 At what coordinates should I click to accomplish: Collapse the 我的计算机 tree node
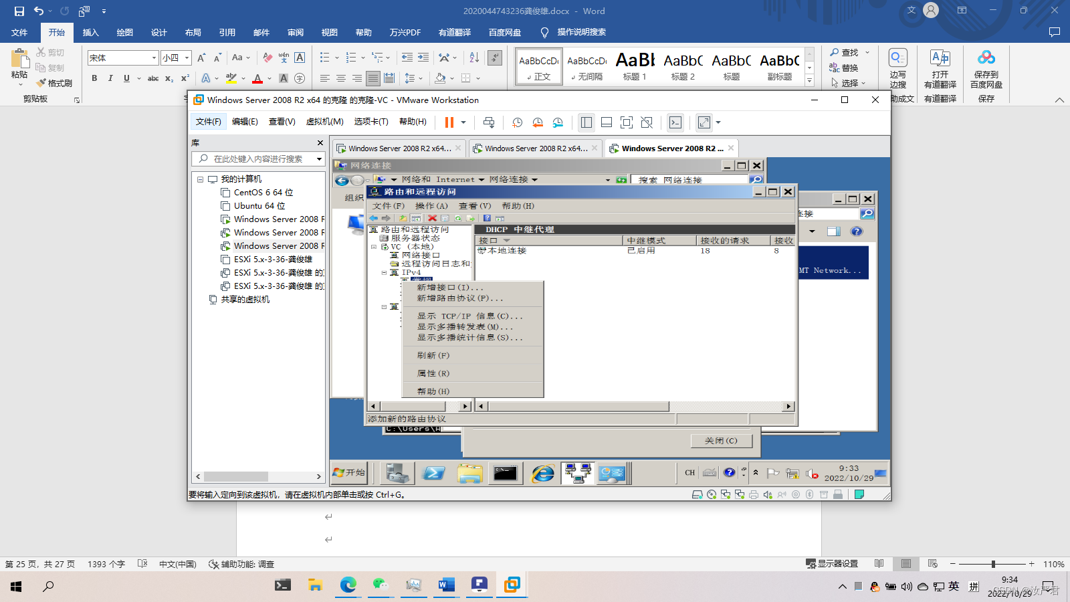pos(200,179)
